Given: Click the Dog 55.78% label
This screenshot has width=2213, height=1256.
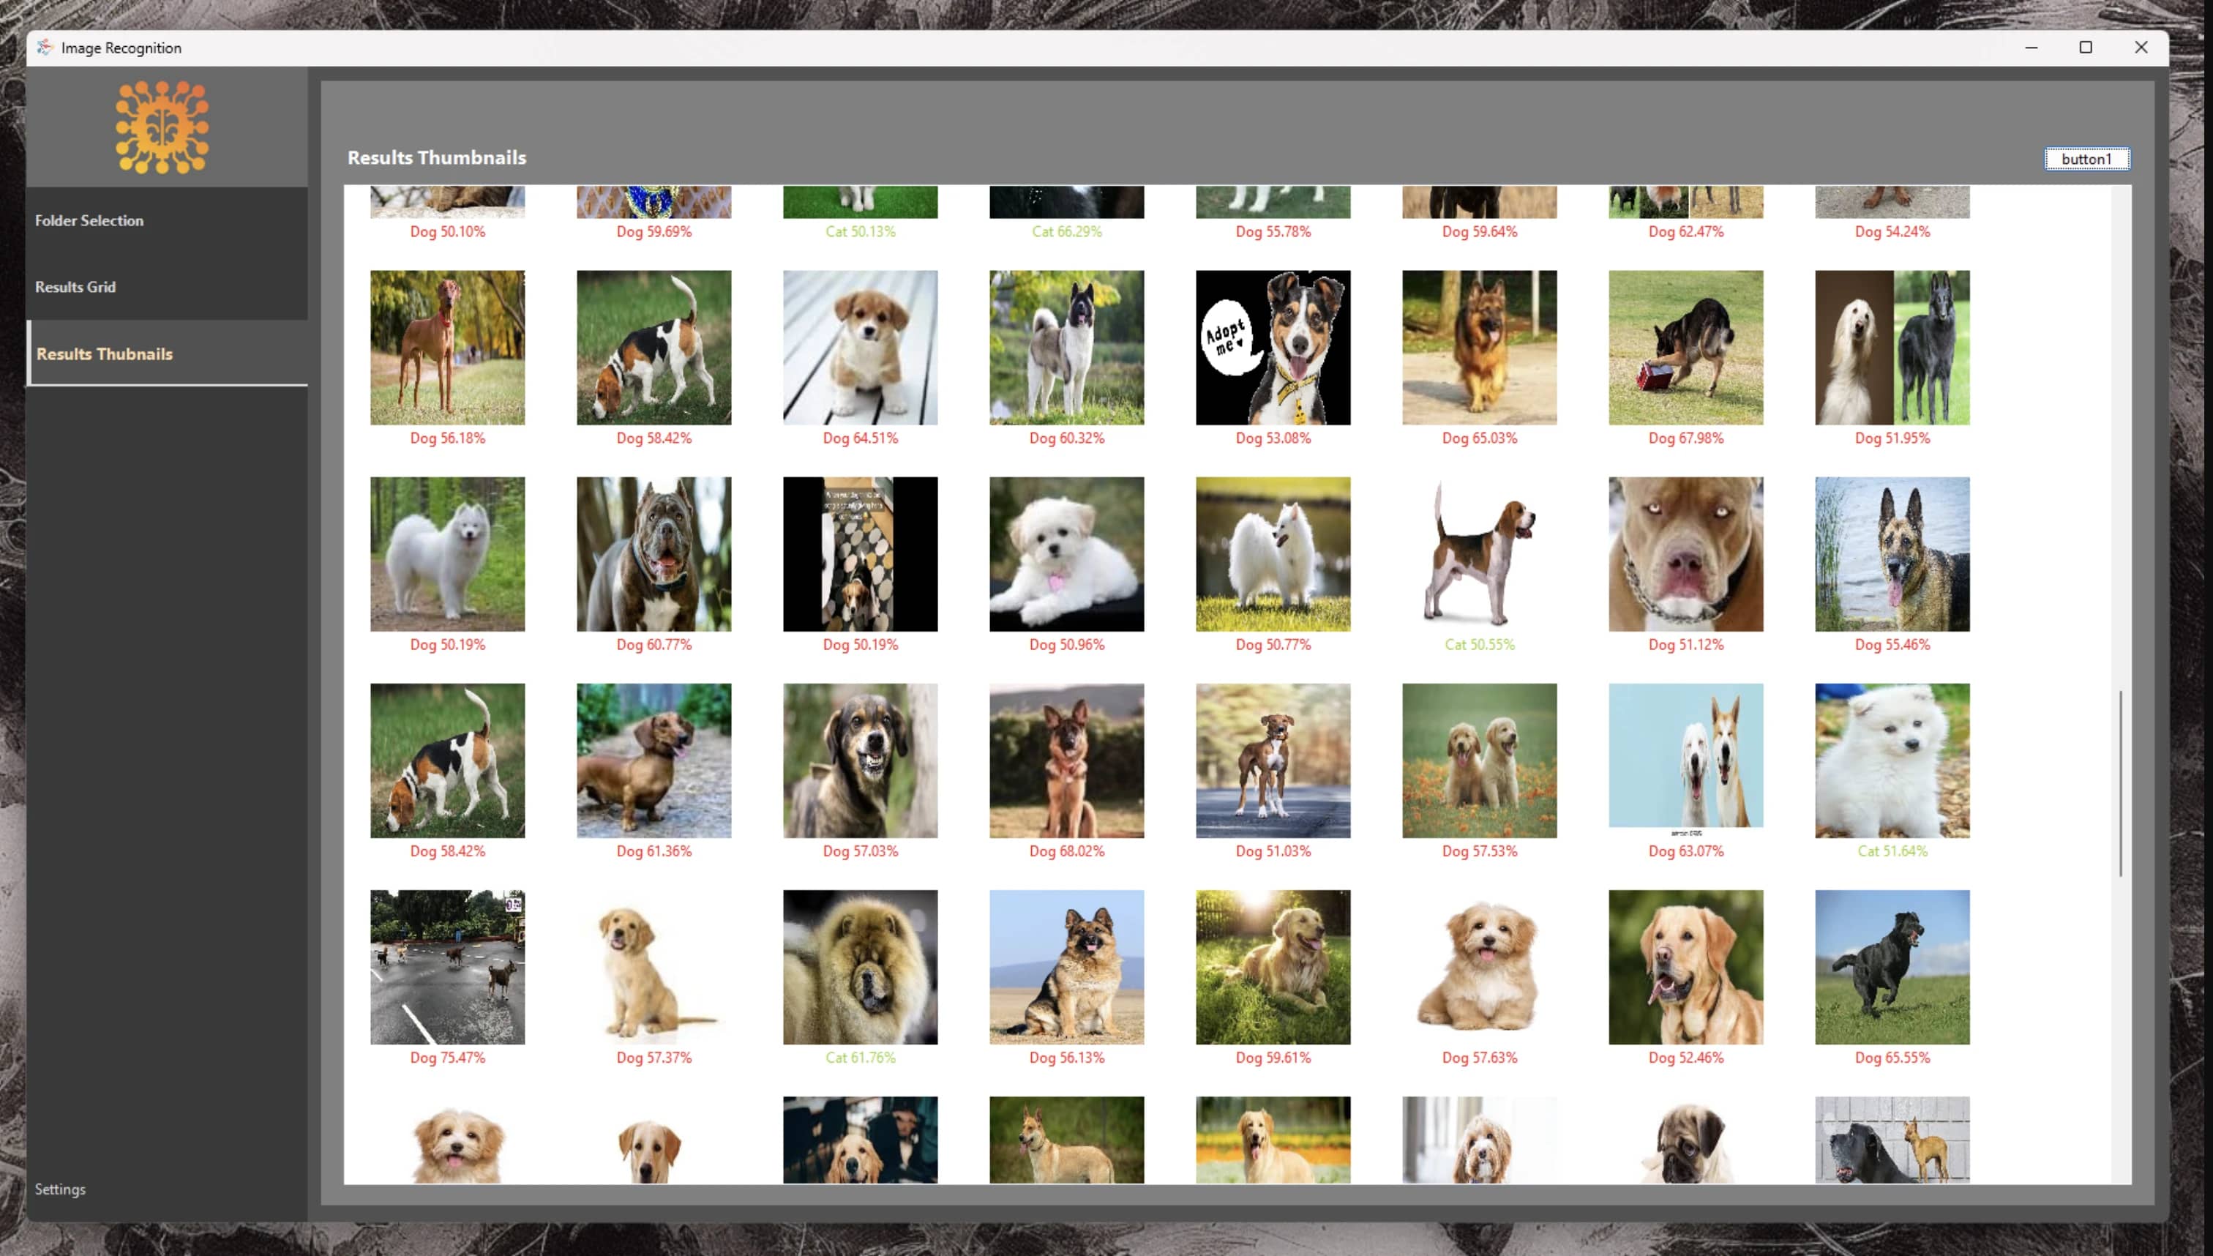Looking at the screenshot, I should click(1273, 231).
